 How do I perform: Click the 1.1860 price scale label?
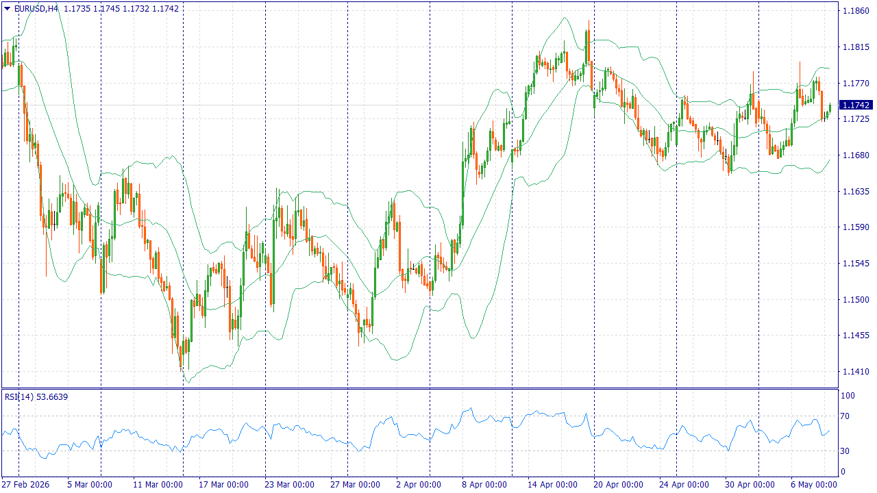click(x=854, y=11)
